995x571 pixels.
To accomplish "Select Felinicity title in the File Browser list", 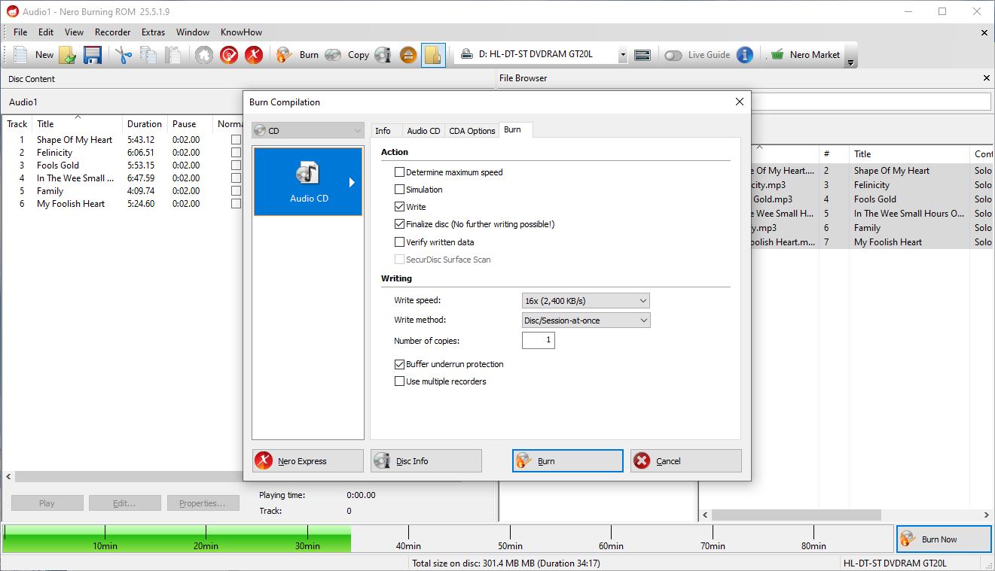I will [x=871, y=185].
